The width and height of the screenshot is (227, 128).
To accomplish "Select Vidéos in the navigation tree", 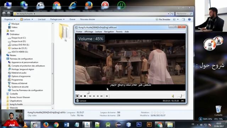I will pos(14,27).
